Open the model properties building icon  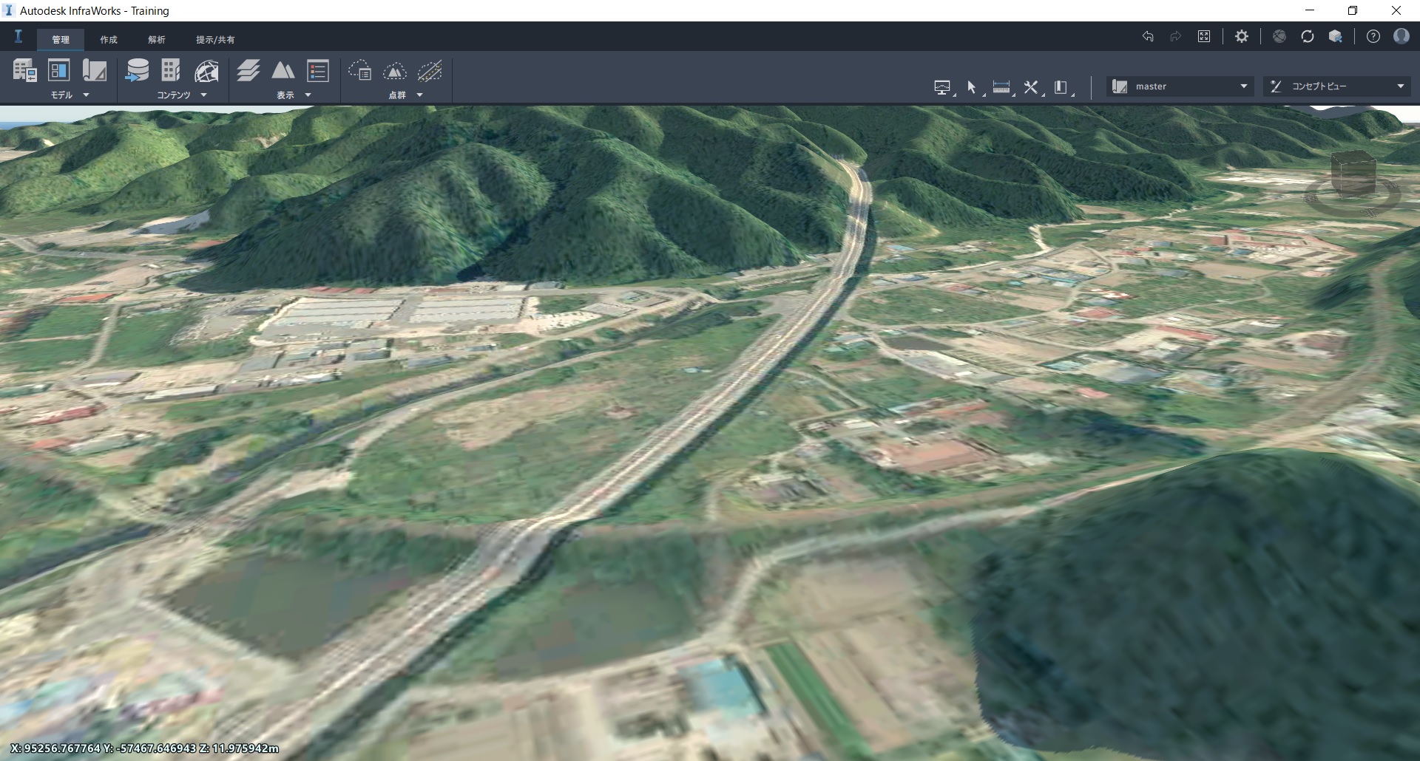24,70
